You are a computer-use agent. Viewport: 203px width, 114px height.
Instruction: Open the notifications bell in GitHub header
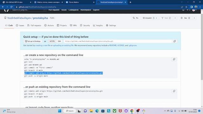point(183,10)
